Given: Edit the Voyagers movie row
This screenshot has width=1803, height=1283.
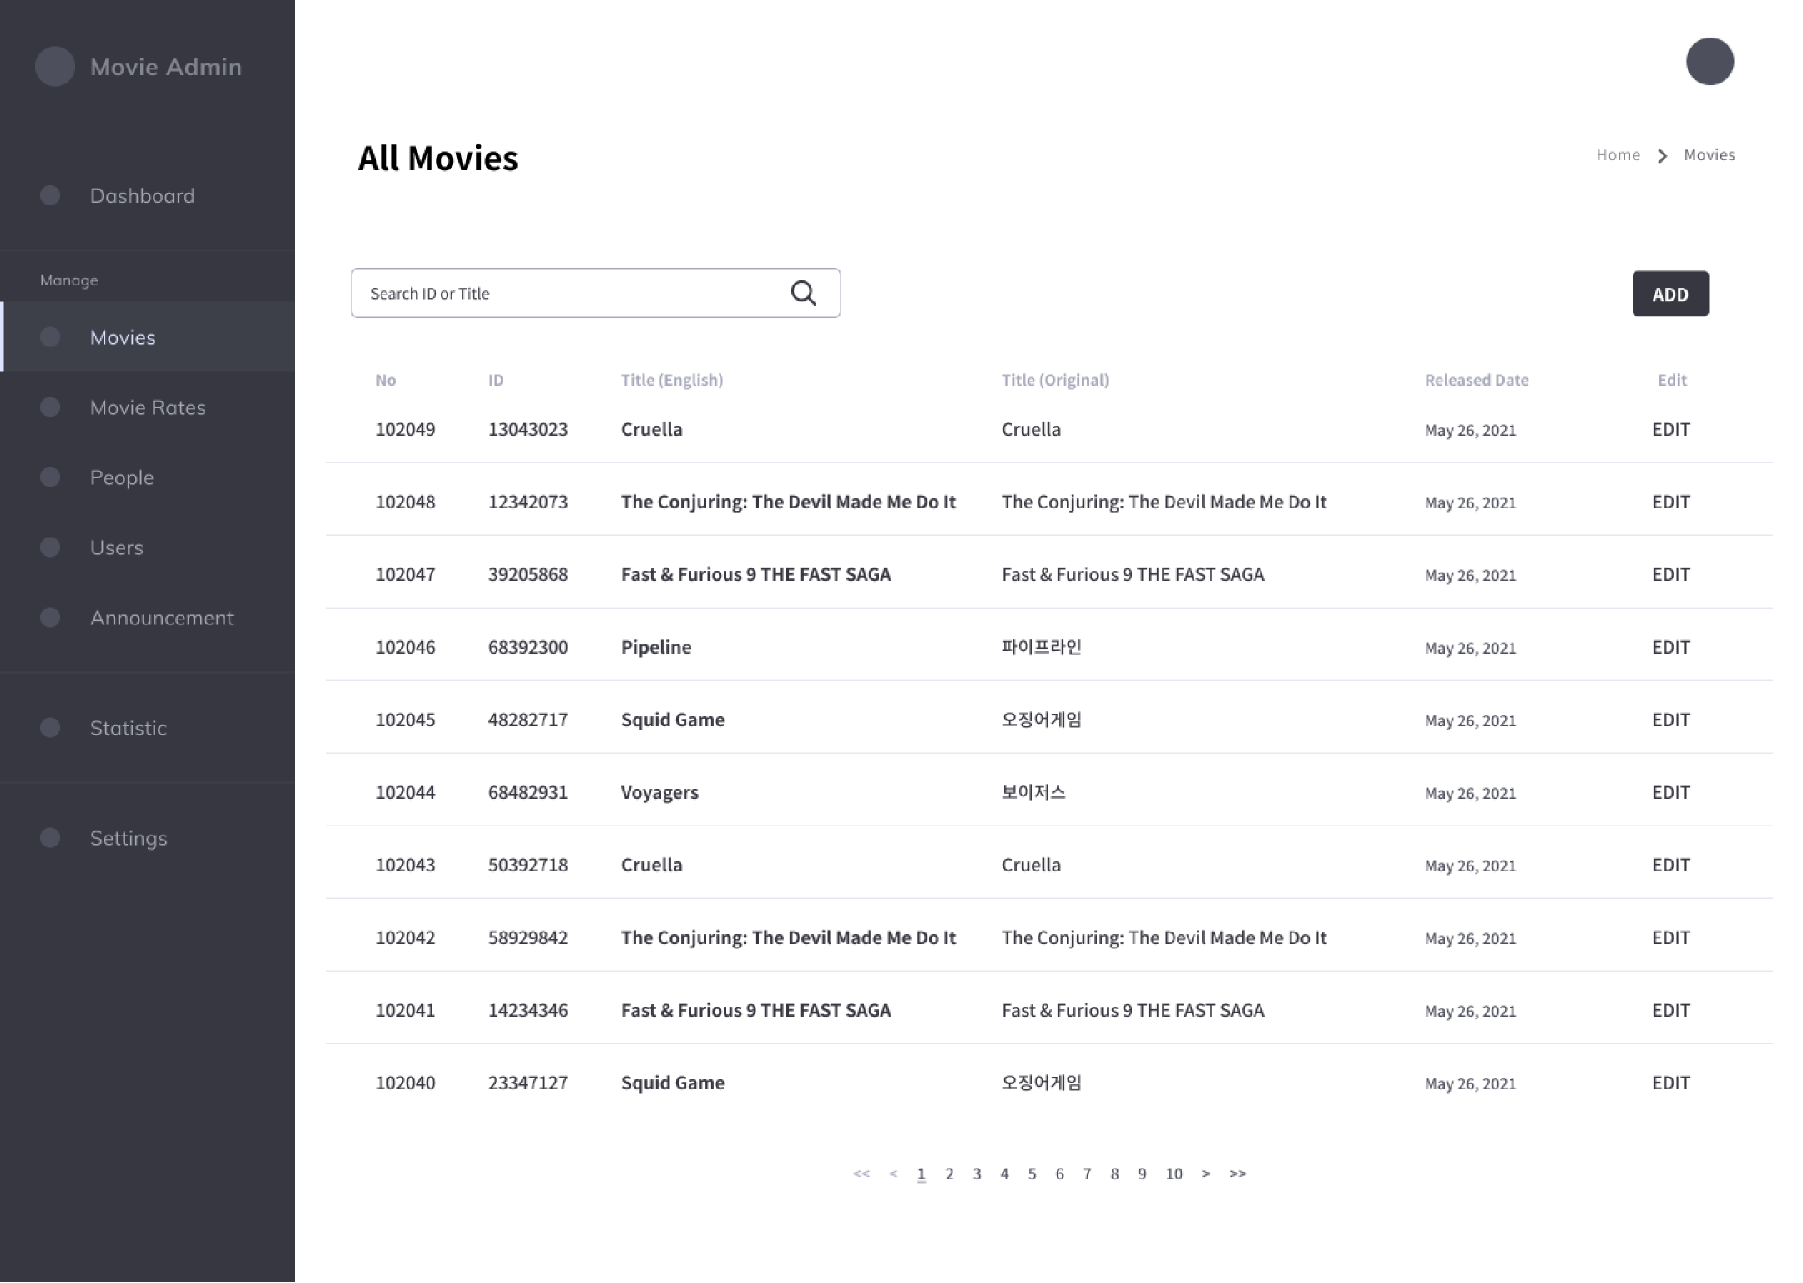Looking at the screenshot, I should tap(1671, 792).
